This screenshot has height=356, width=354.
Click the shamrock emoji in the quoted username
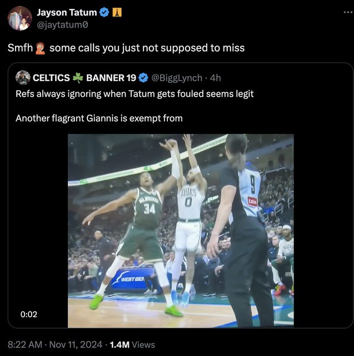point(78,77)
